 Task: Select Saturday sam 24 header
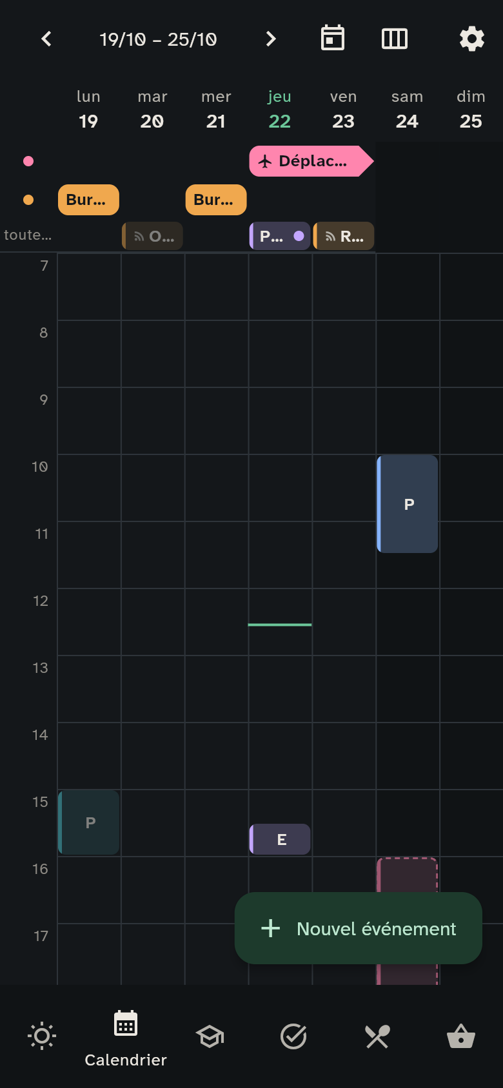point(407,110)
